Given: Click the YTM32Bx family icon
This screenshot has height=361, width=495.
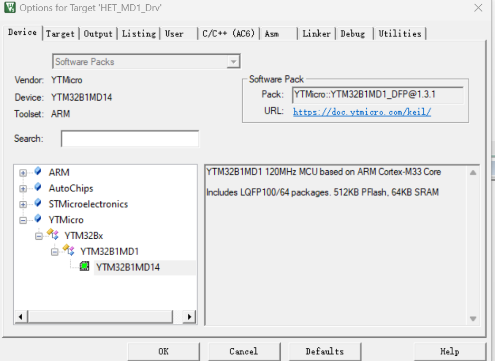Looking at the screenshot, I should 53,235.
